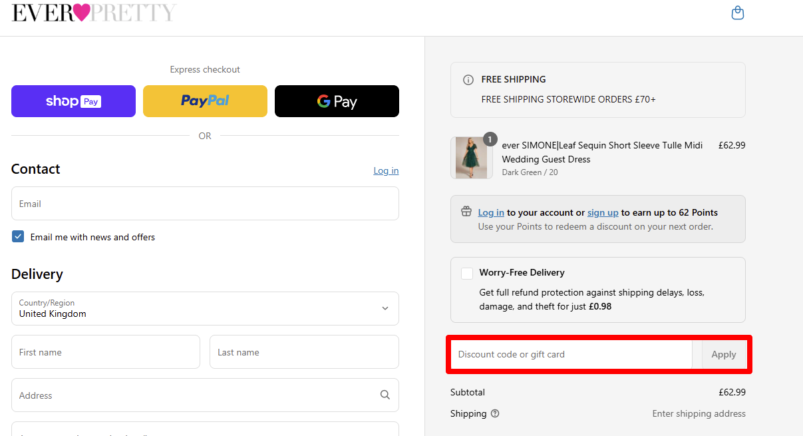Click the Express checkout label
Viewport: 803px width, 436px height.
205,69
